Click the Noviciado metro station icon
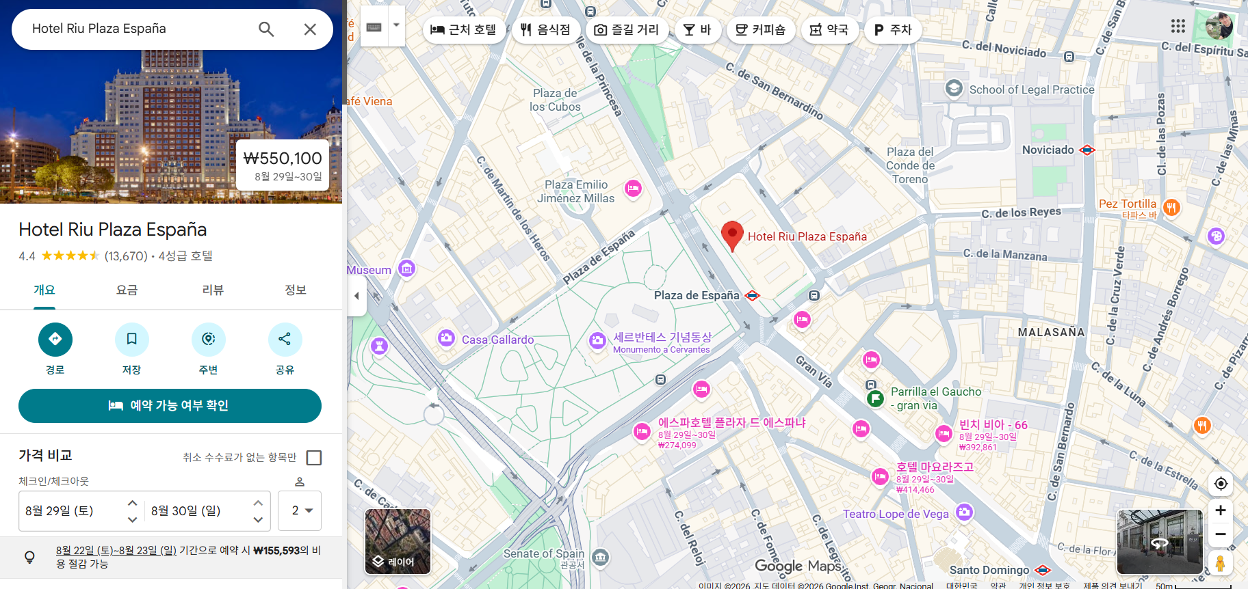The image size is (1248, 589). 1087,150
